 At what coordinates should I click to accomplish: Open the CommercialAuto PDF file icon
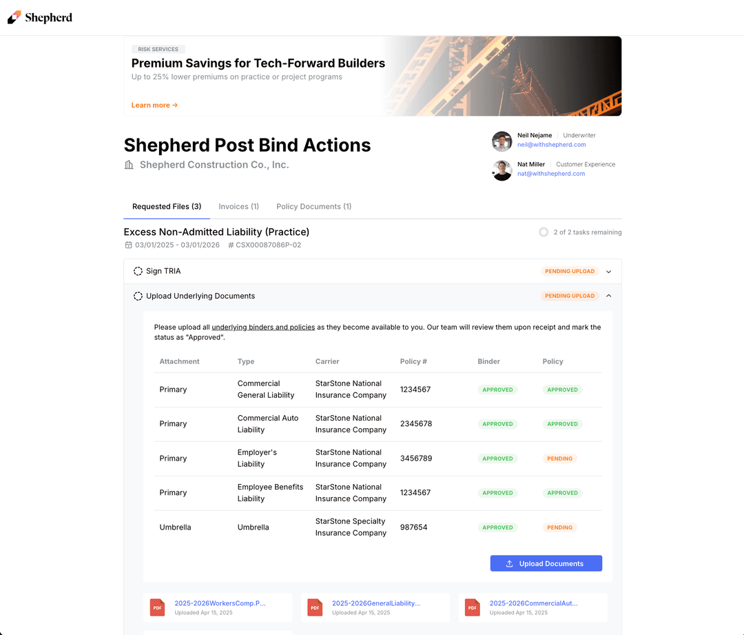[473, 607]
